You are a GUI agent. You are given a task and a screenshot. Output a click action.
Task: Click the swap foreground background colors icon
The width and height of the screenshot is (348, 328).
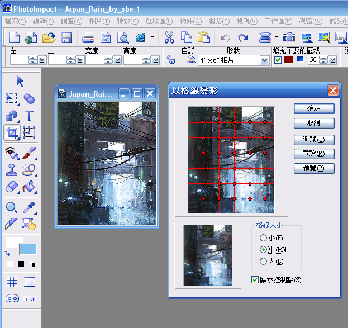tap(7, 253)
